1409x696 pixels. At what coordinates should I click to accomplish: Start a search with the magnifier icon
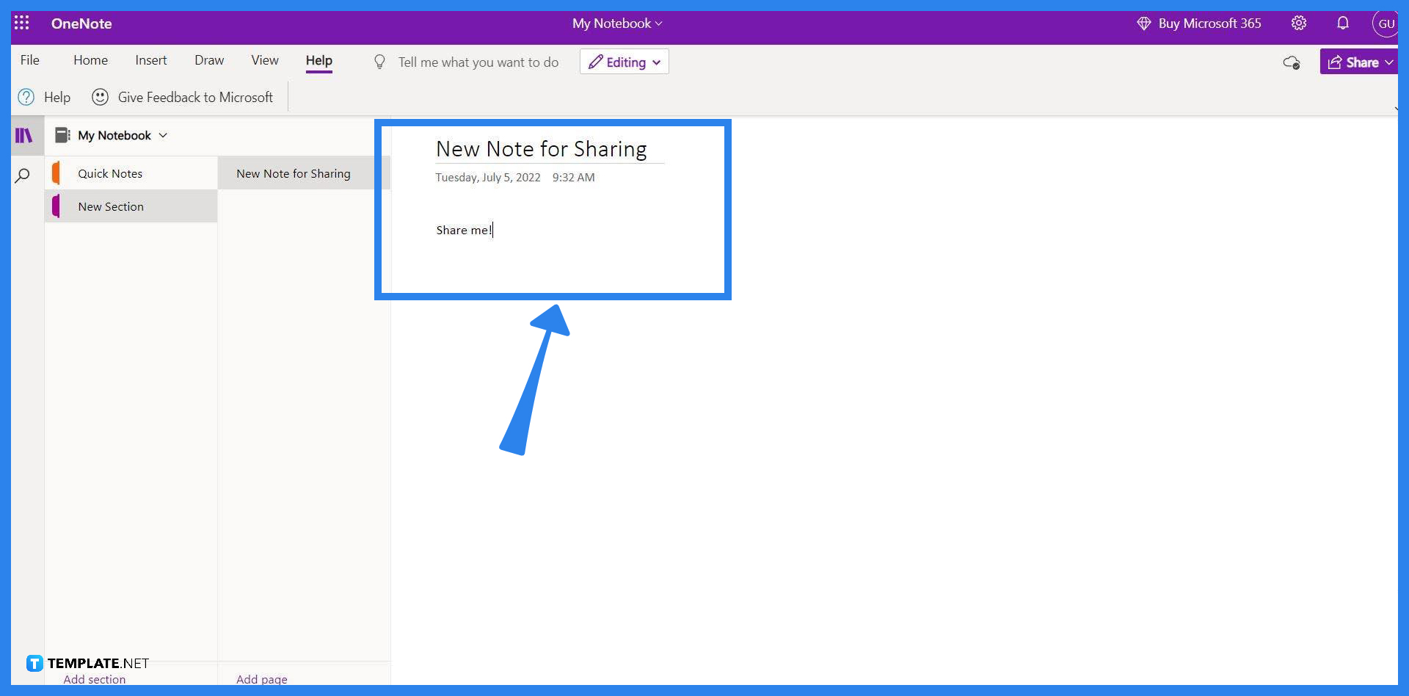[23, 175]
